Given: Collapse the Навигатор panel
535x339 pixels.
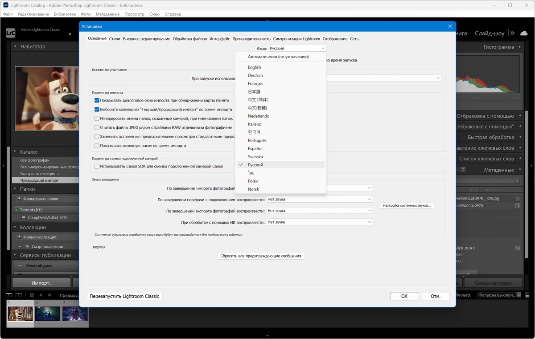Looking at the screenshot, I should click(x=15, y=46).
